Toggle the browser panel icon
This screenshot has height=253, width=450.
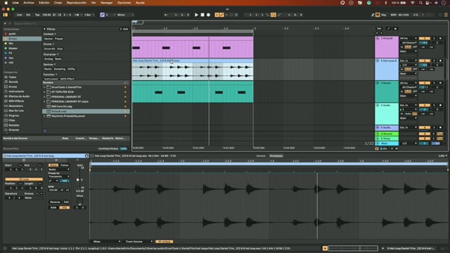[6, 15]
